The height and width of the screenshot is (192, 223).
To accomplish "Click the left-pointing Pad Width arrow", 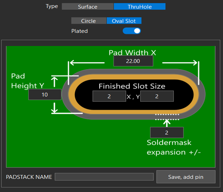I will 87,63.
